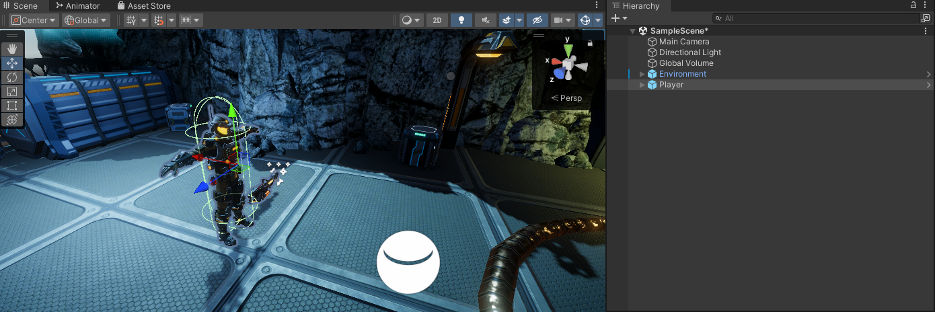Viewport: 935px width, 312px height.
Task: Click the orientation overlay drag handle
Action: point(539,34)
